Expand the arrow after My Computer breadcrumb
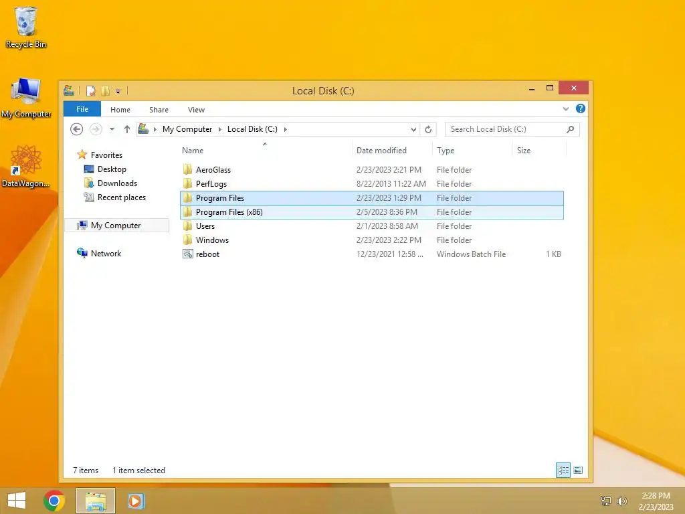 pyautogui.click(x=219, y=129)
